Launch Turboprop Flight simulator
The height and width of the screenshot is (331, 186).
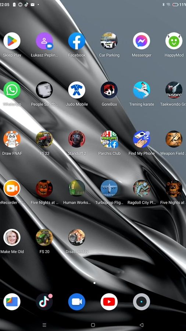point(109,188)
